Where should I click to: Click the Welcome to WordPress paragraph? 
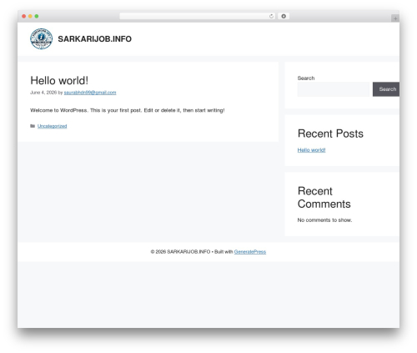(128, 110)
